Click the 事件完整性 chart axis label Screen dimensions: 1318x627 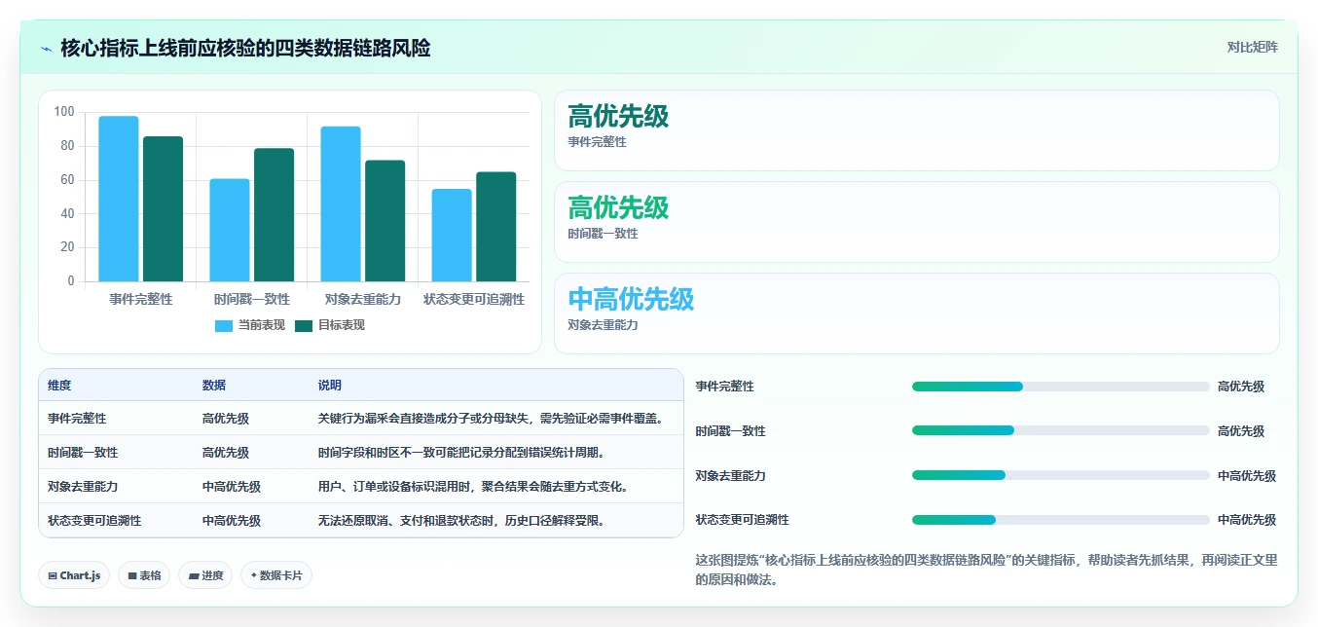(141, 299)
